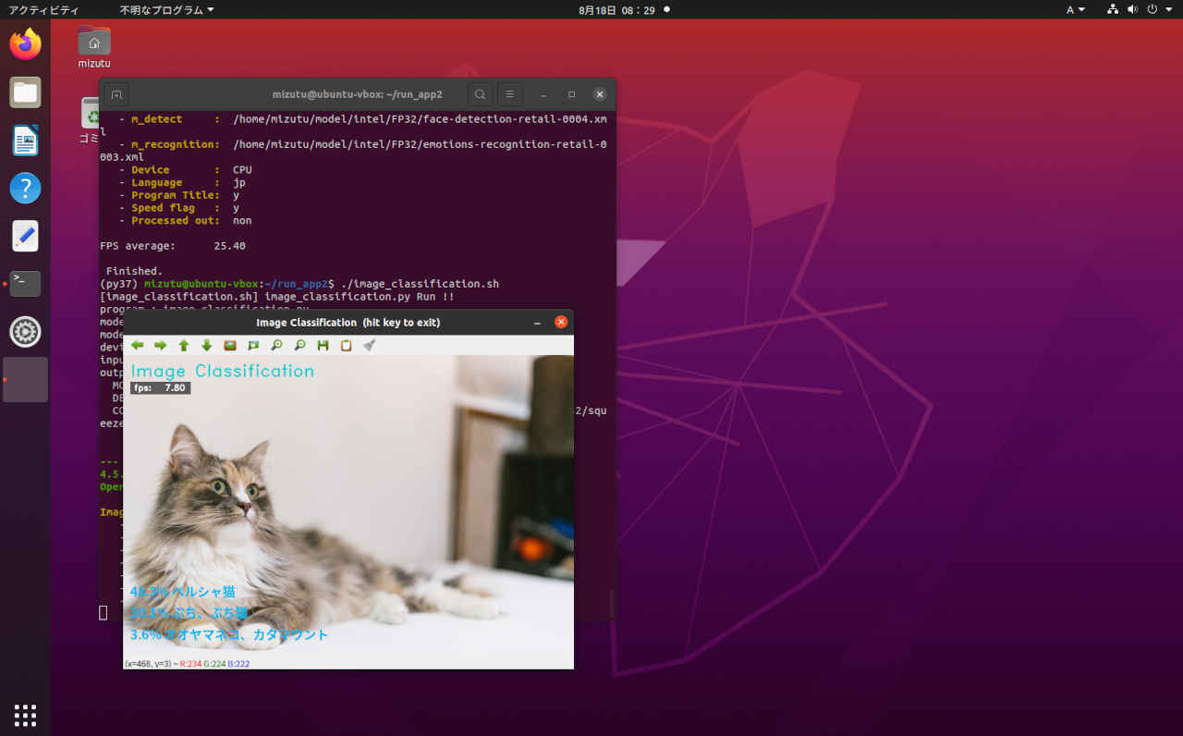Pan the classified image downward
The width and height of the screenshot is (1183, 736).
pos(206,345)
